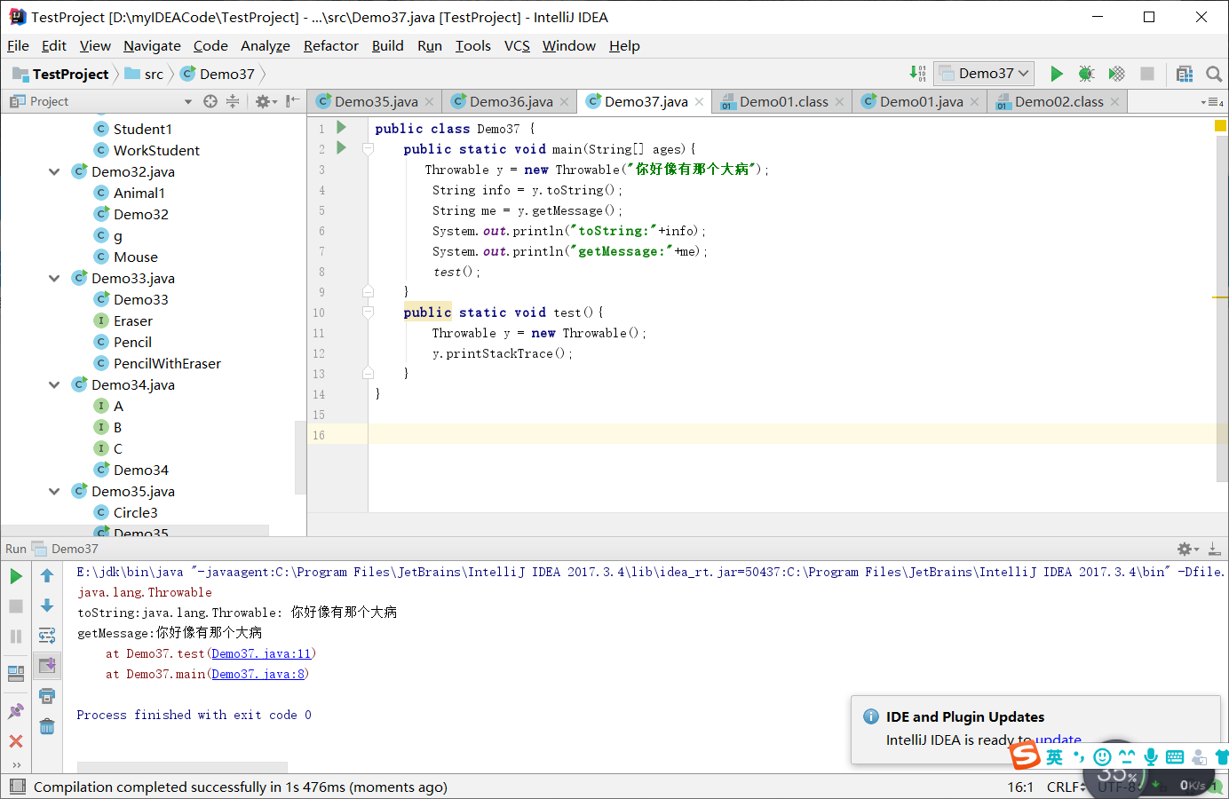Viewport: 1229px width, 799px height.
Task: Open Run panel gear settings menu
Action: click(1187, 549)
